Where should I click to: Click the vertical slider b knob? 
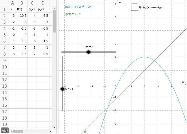tap(63, 89)
